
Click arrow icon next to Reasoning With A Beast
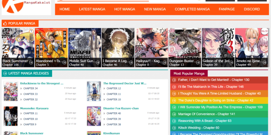point(174,121)
